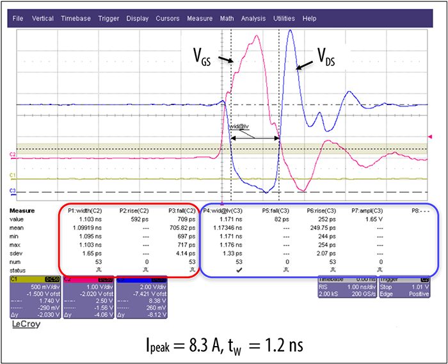The image size is (448, 364).
Task: Click the C3 channel descriptor box
Action: click(141, 297)
